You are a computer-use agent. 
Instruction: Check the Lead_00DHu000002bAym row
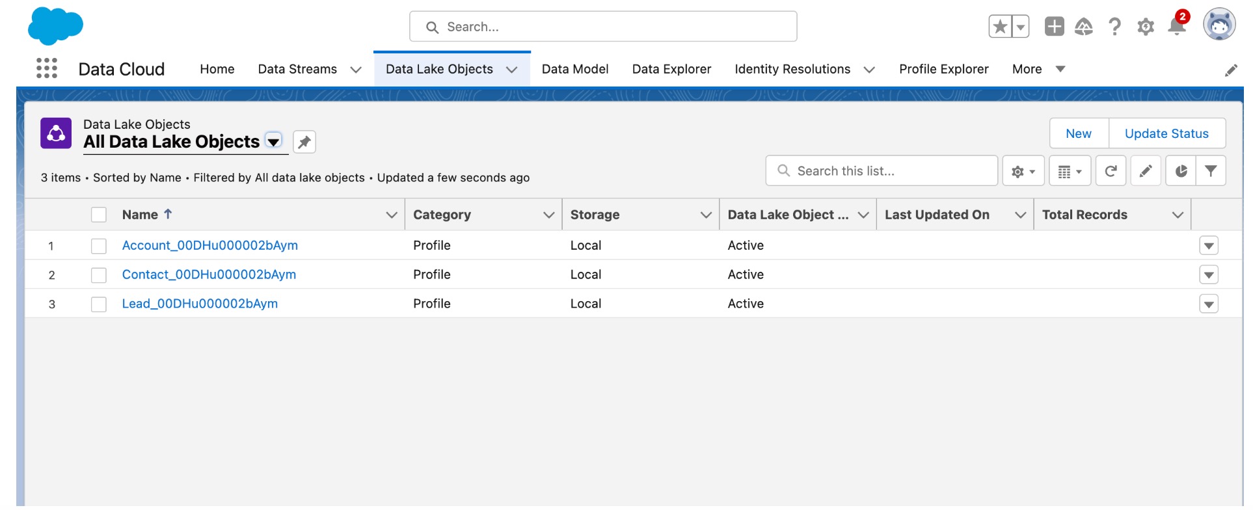click(99, 304)
